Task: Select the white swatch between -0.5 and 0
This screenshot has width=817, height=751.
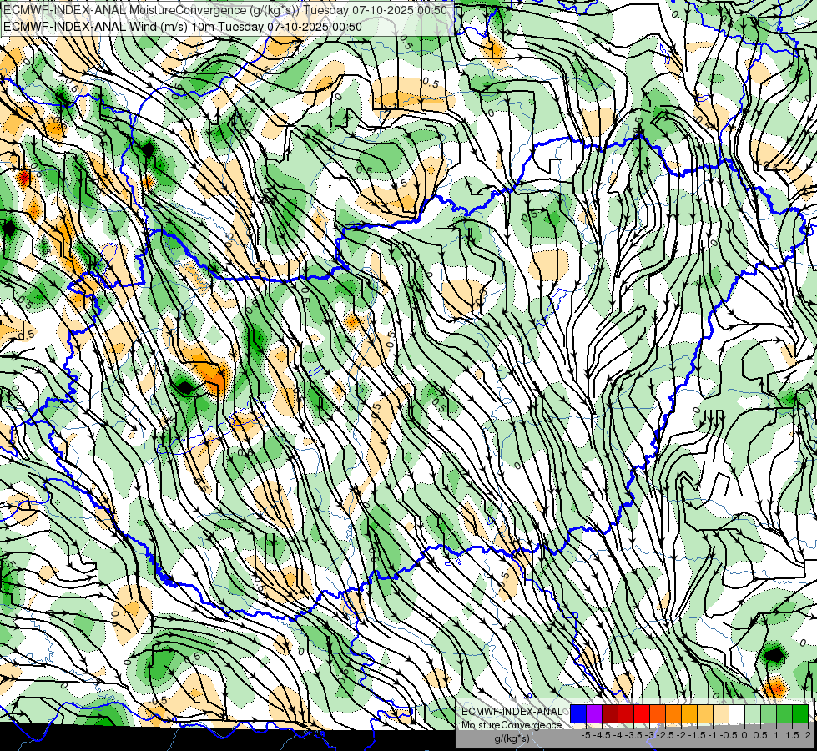Action: click(x=737, y=713)
